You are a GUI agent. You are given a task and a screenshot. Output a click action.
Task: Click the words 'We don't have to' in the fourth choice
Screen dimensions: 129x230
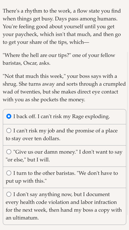tap(97, 173)
